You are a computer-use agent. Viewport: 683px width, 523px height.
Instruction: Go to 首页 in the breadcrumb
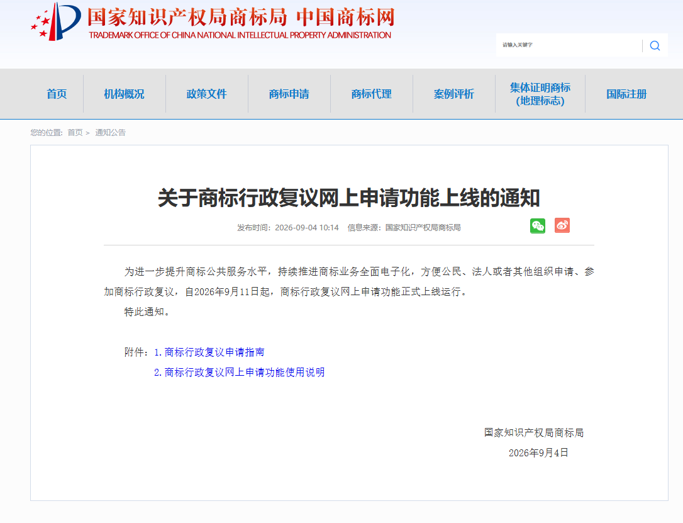75,133
